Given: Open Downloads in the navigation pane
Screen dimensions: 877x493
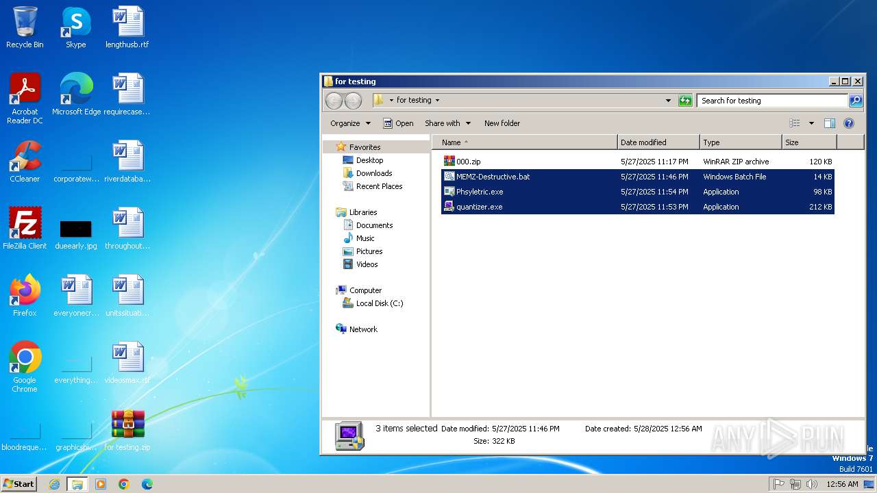Looking at the screenshot, I should (374, 173).
